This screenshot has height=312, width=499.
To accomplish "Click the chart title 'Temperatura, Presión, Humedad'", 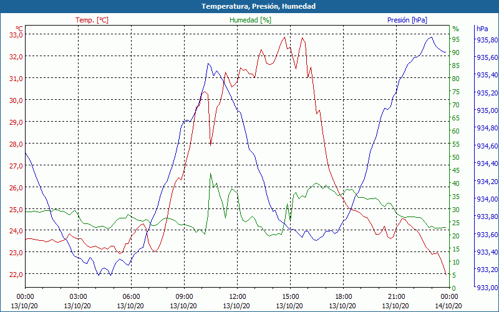I will (258, 6).
